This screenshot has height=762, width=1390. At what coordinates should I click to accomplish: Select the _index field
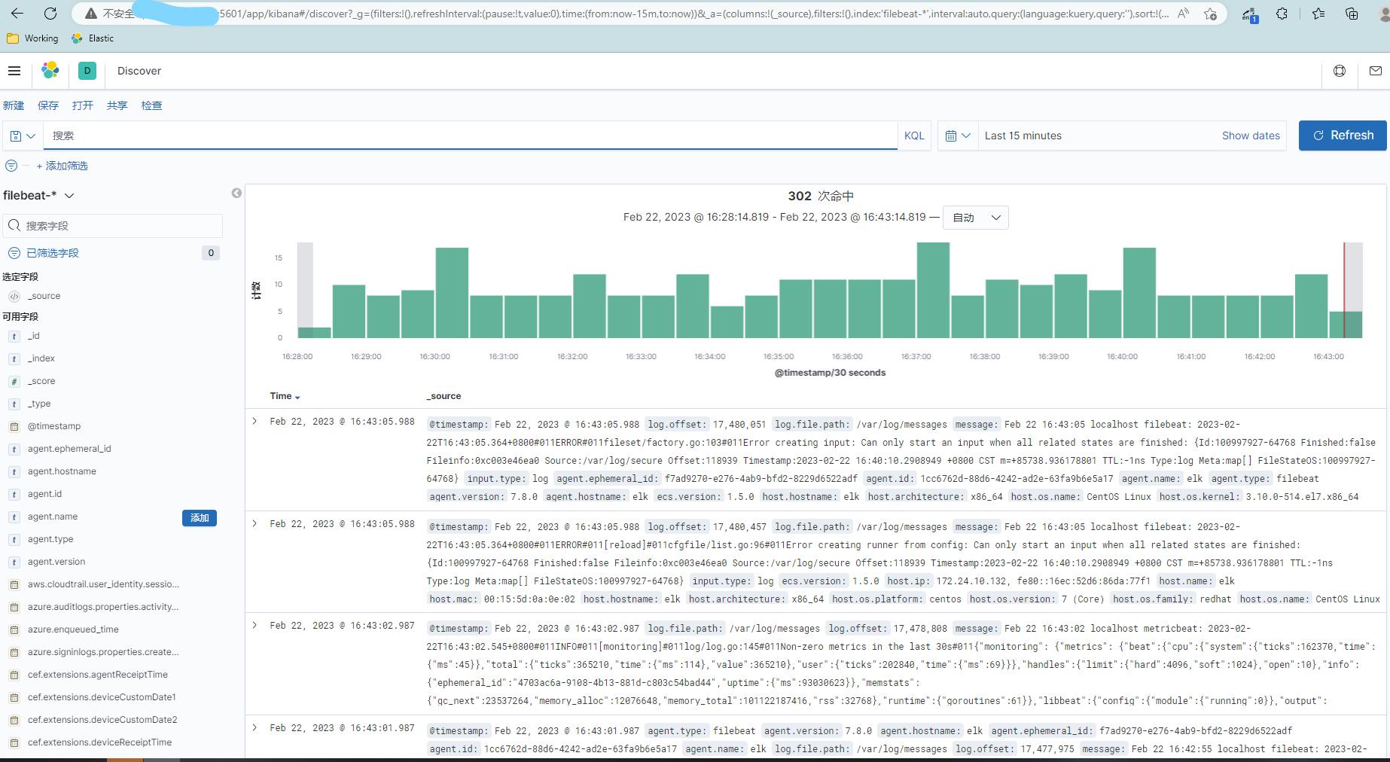(41, 358)
